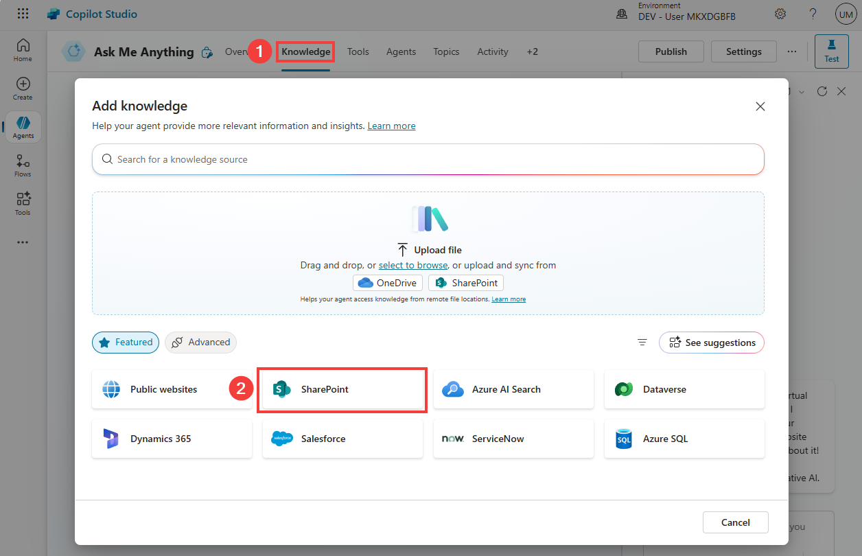This screenshot has width=862, height=556.
Task: Choose the Azure AI Search tile
Action: [513, 389]
